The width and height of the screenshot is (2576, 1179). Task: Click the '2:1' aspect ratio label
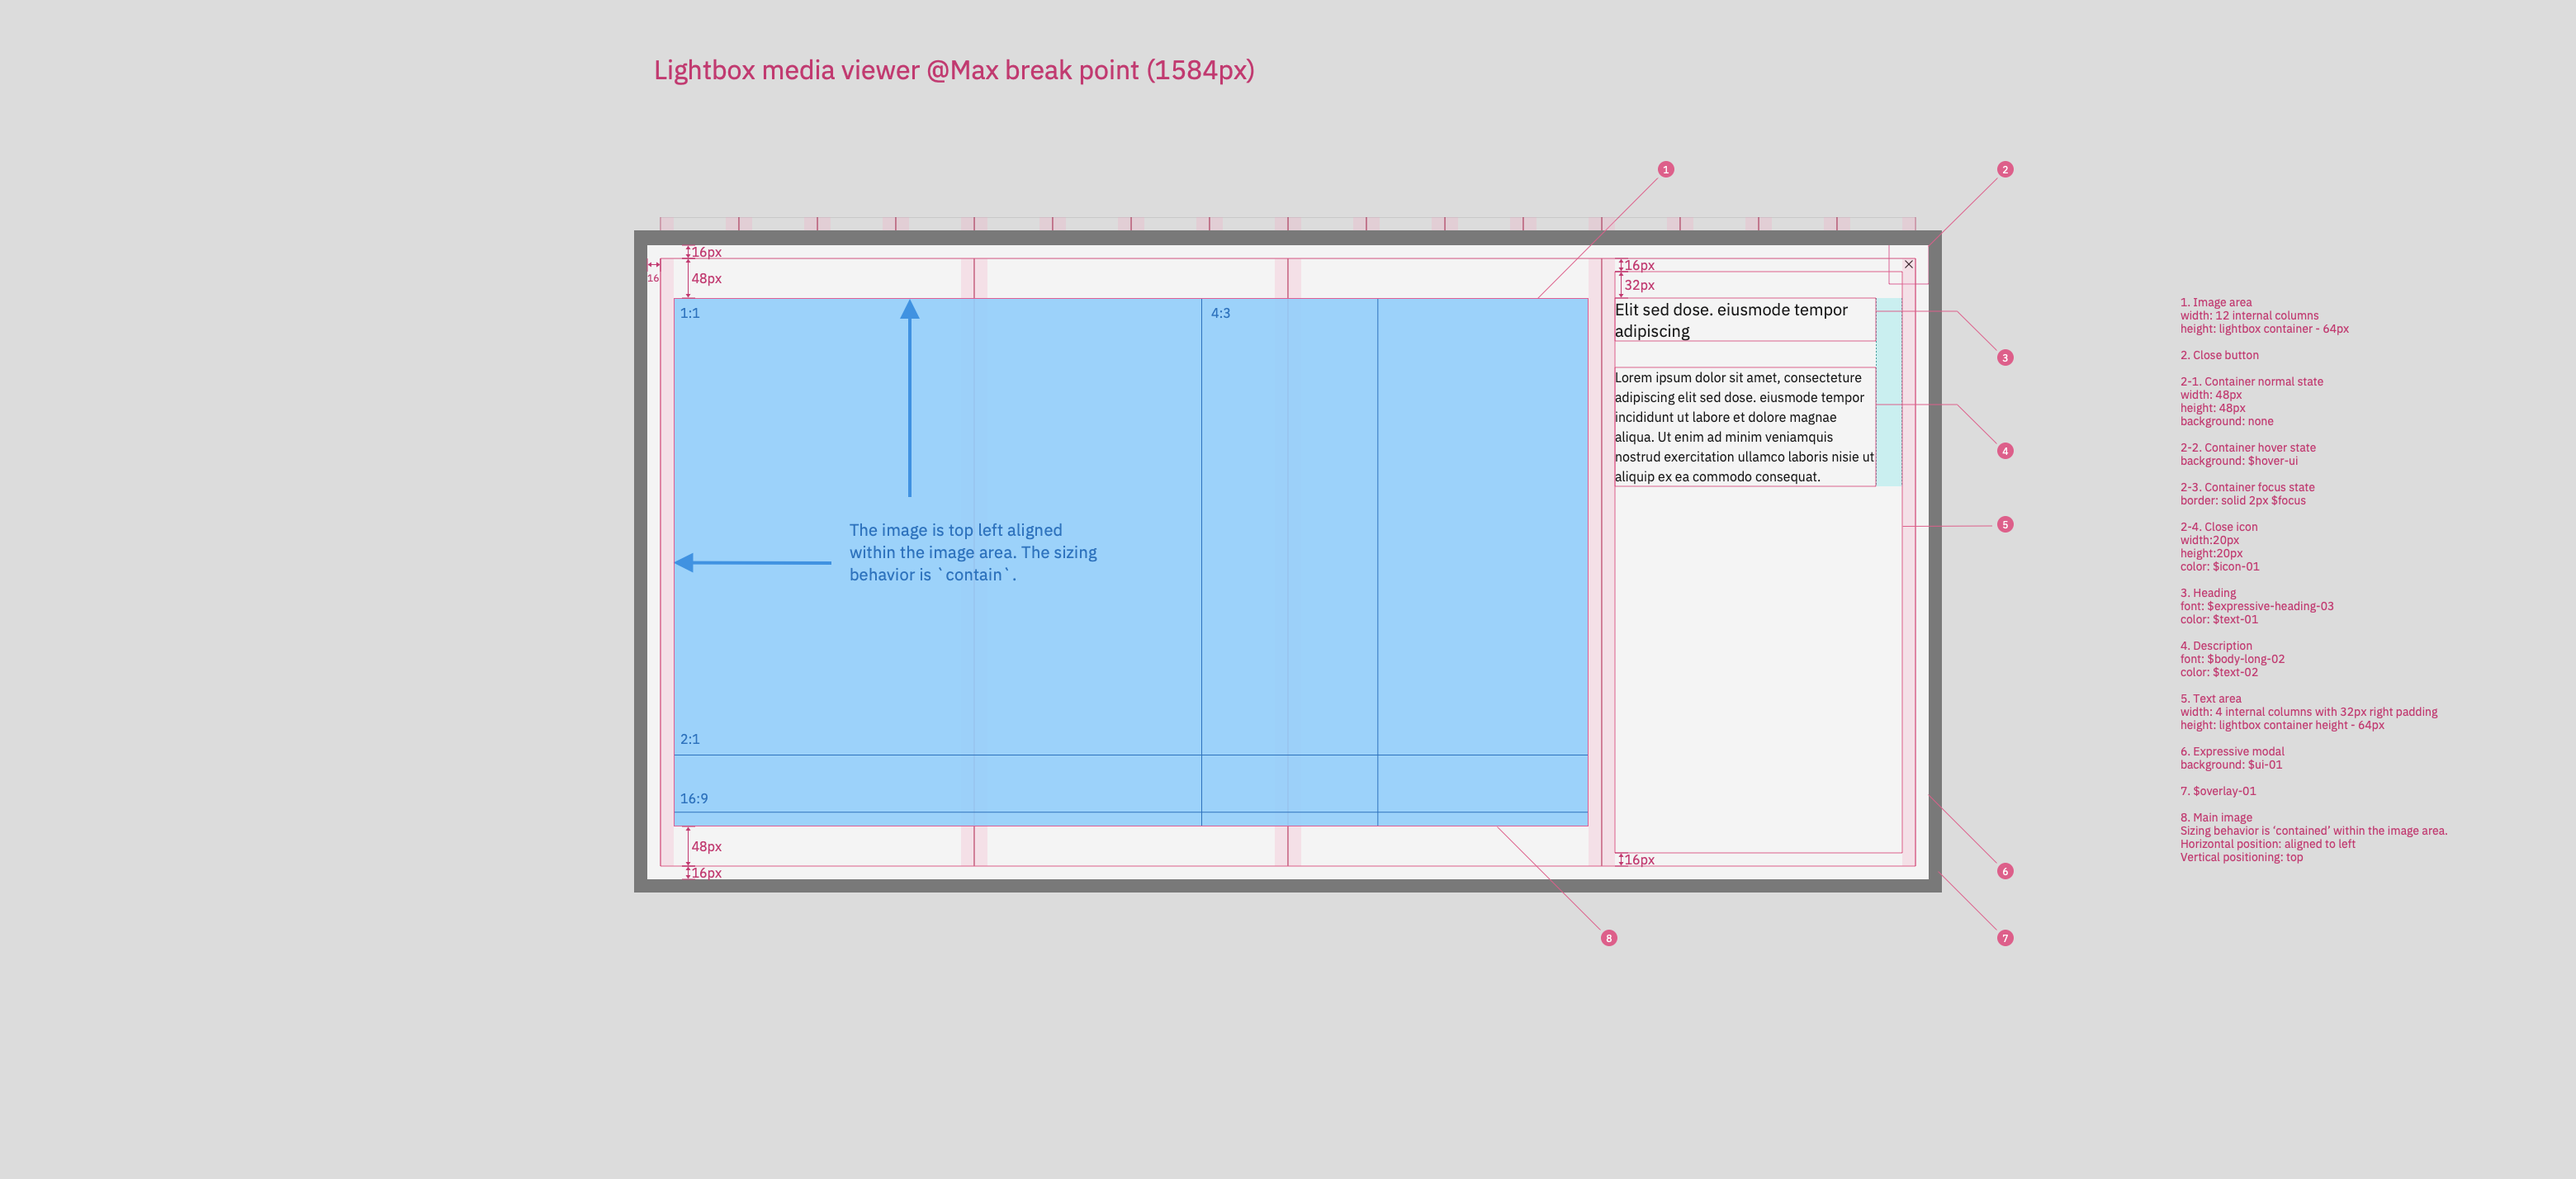click(x=690, y=739)
